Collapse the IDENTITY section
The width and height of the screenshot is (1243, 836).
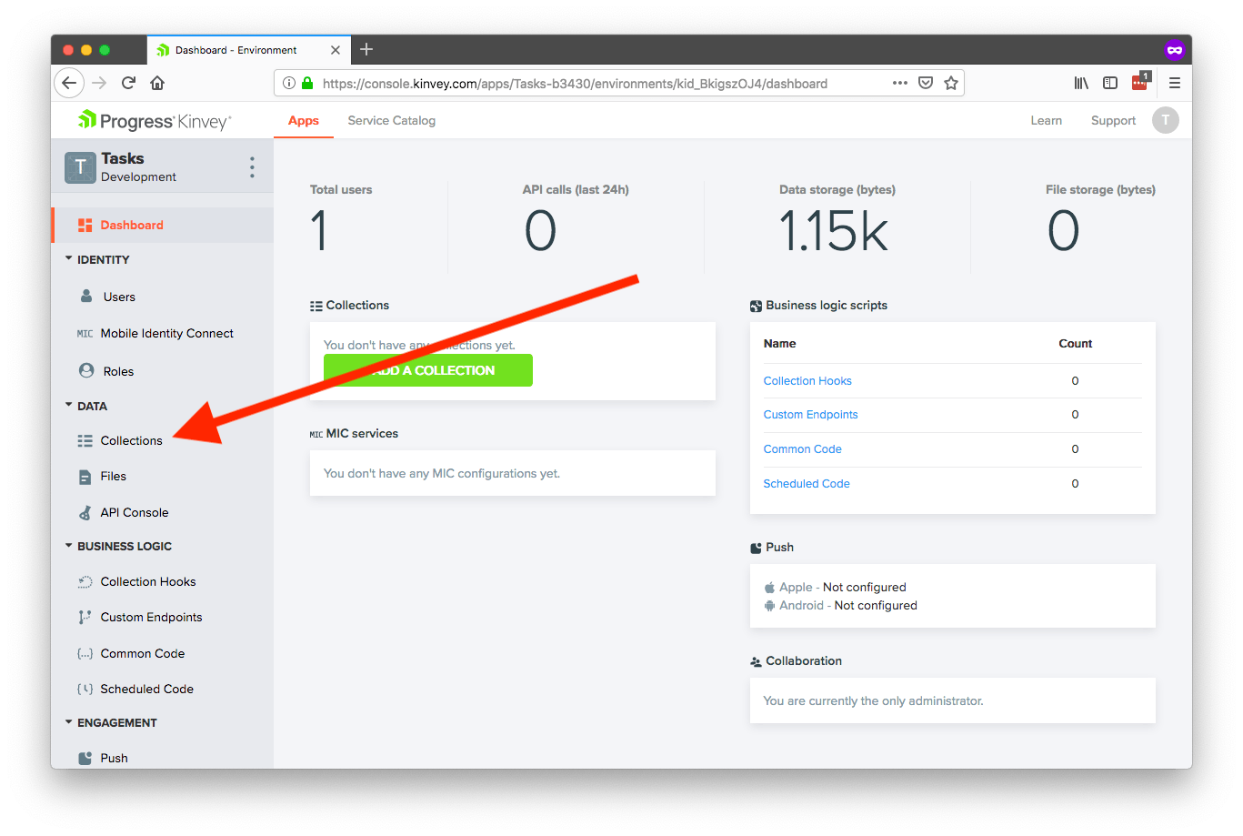69,259
